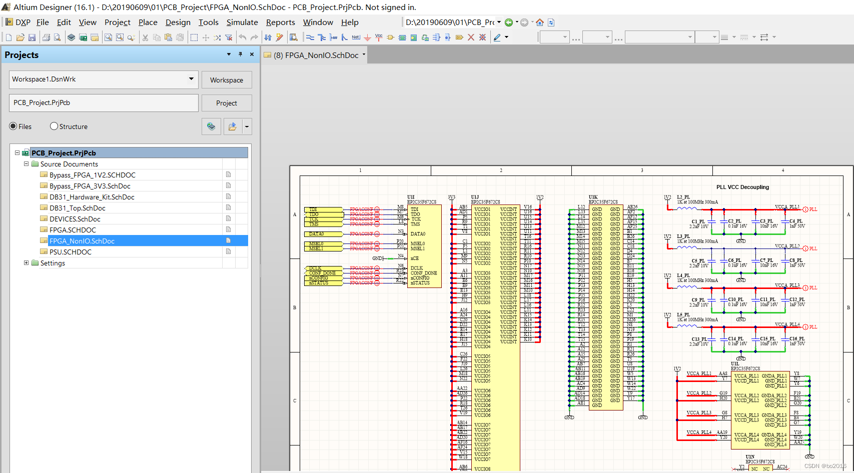Image resolution: width=854 pixels, height=473 pixels.
Task: Select DB31_Top.SchDoc in the tree
Action: pyautogui.click(x=78, y=208)
